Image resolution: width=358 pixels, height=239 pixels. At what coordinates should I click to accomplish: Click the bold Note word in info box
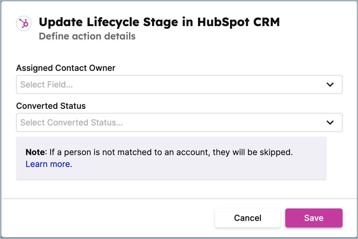click(x=35, y=153)
